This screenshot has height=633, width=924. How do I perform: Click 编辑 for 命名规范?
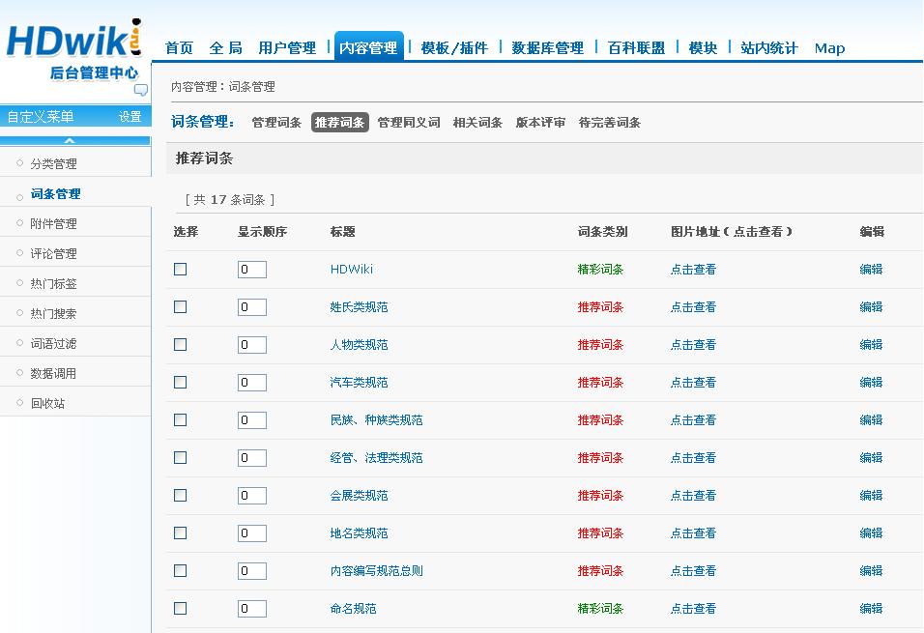pyautogui.click(x=871, y=609)
